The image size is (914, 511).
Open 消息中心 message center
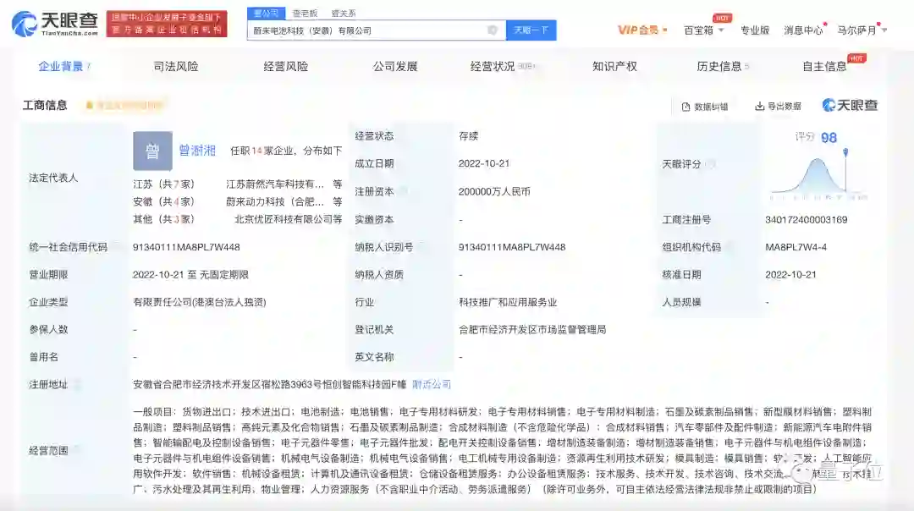pos(803,30)
